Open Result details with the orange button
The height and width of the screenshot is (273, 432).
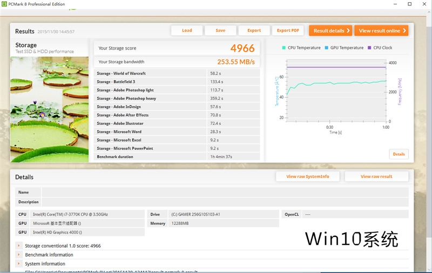pos(330,31)
